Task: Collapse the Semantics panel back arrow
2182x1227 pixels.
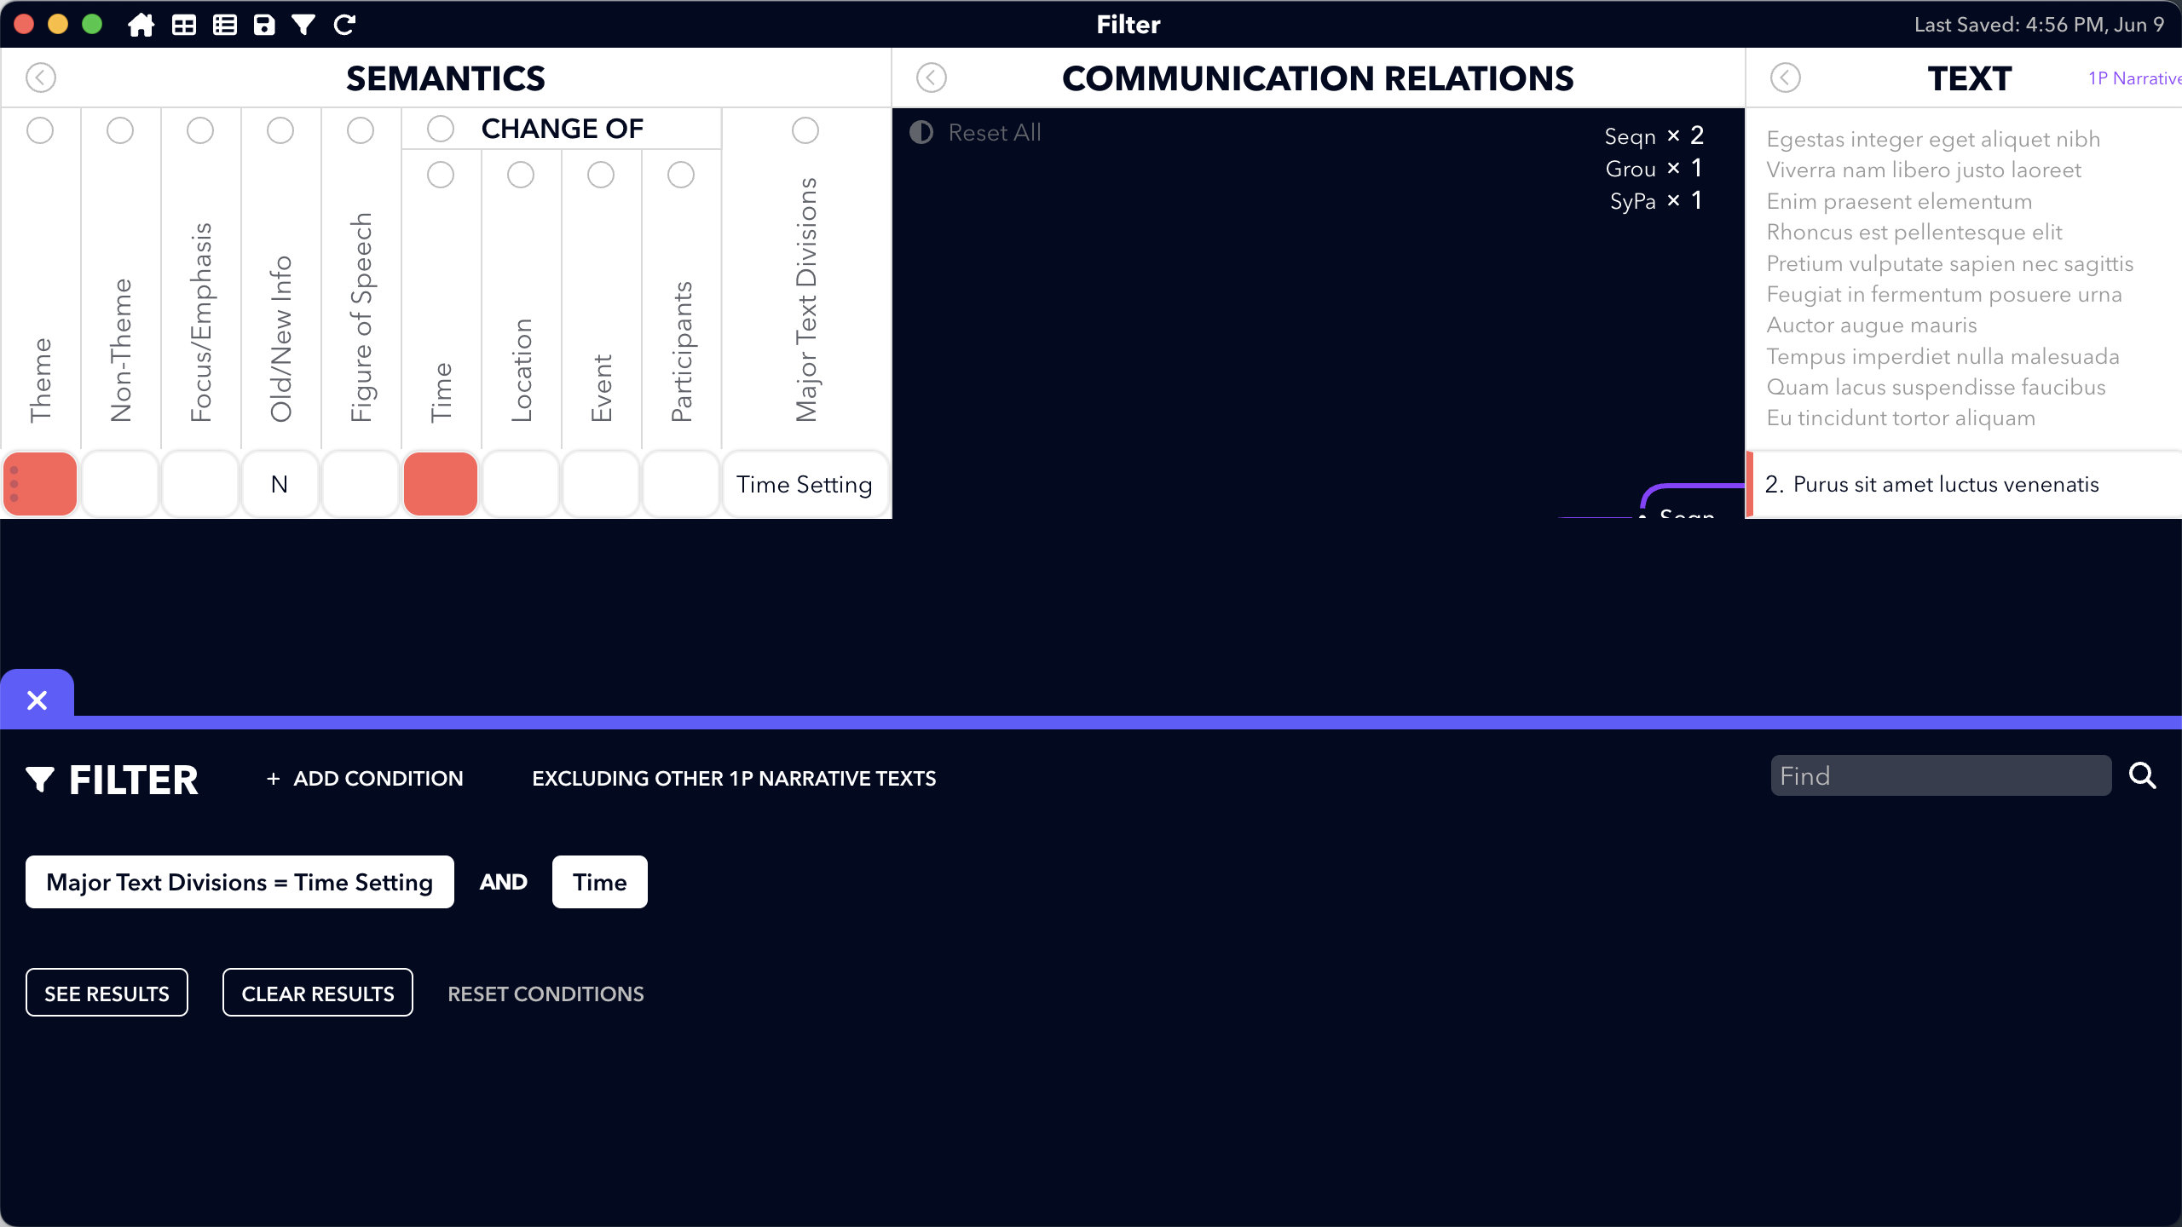Action: point(41,78)
